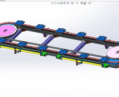Screen dimensions: 119x97
Task: Select the Apply Scene icon
Action: (x=85, y=3)
